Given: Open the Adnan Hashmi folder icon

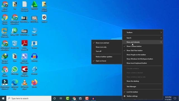Looking at the screenshot, I should tap(44, 6).
